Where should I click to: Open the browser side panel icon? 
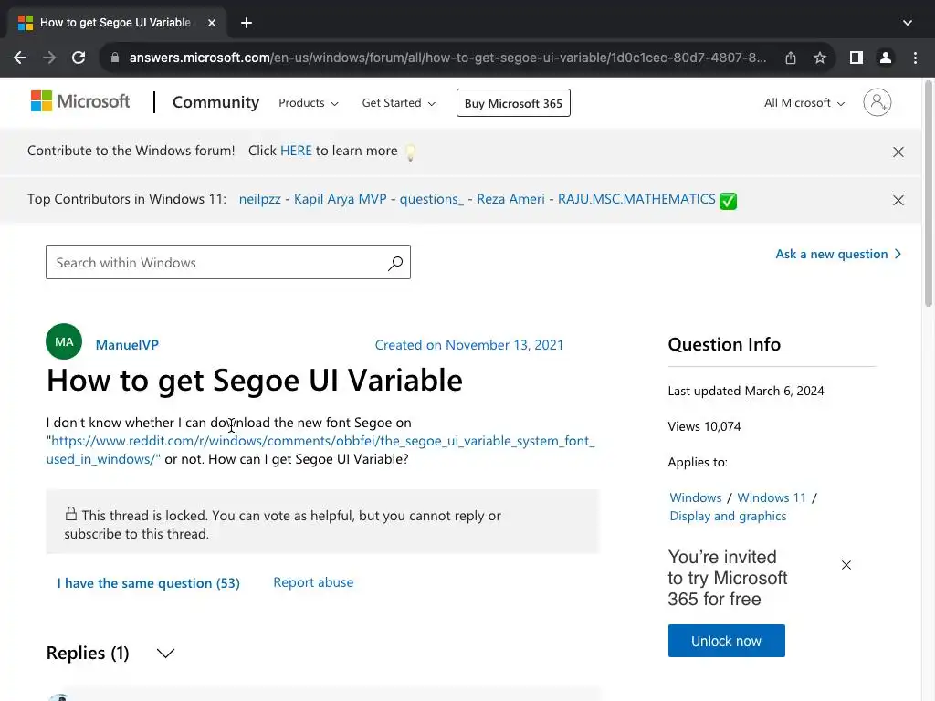pyautogui.click(x=856, y=58)
